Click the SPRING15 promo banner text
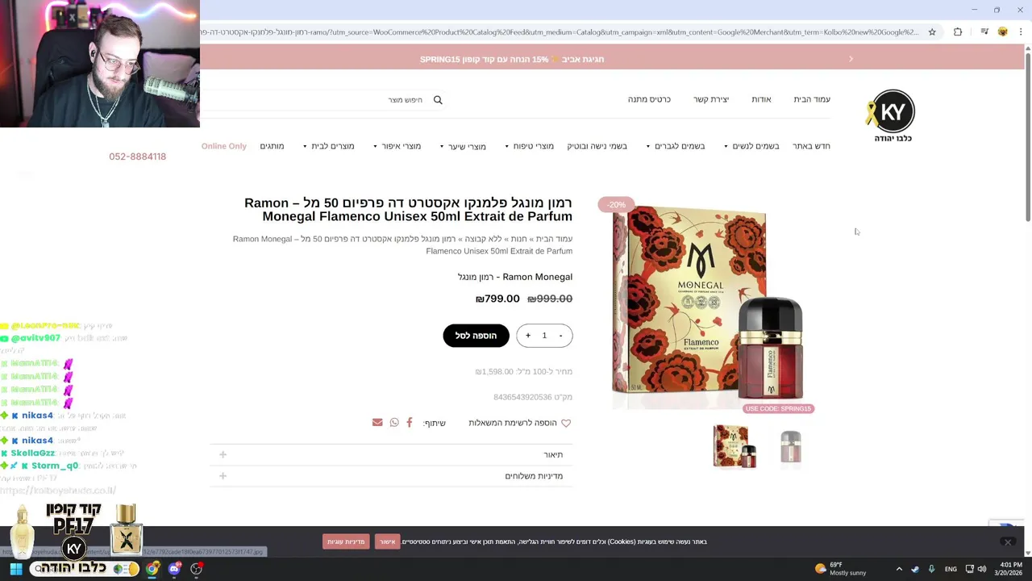Screen dimensions: 1032x581 512,59
